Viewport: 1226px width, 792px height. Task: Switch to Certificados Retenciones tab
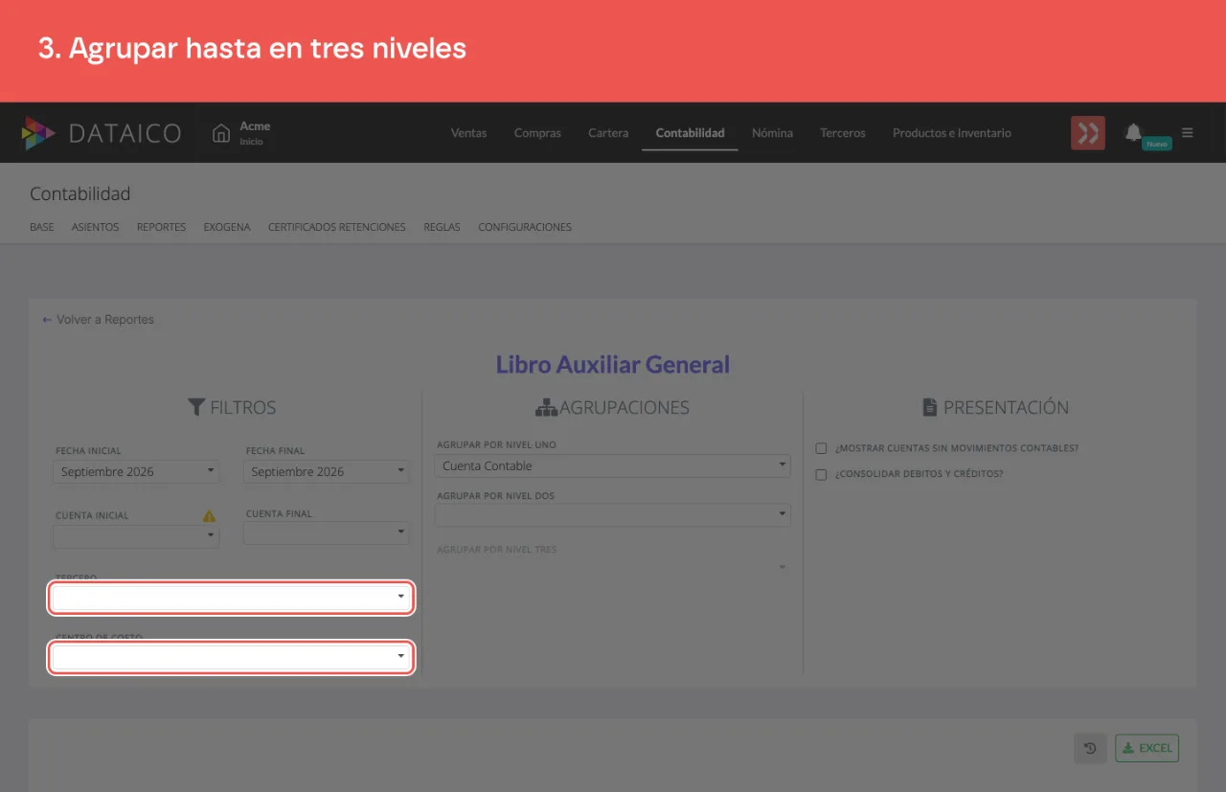coord(337,228)
